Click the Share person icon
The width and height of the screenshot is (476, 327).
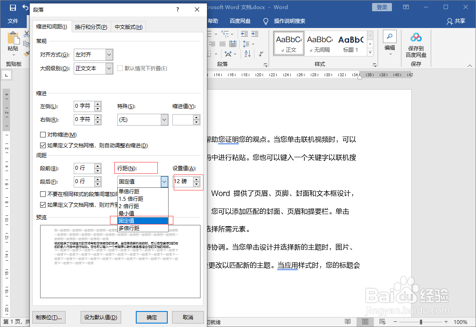[450, 21]
